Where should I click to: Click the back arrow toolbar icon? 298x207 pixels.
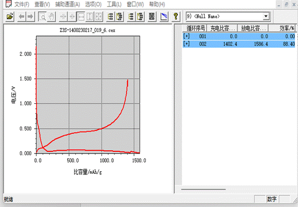coord(21,17)
